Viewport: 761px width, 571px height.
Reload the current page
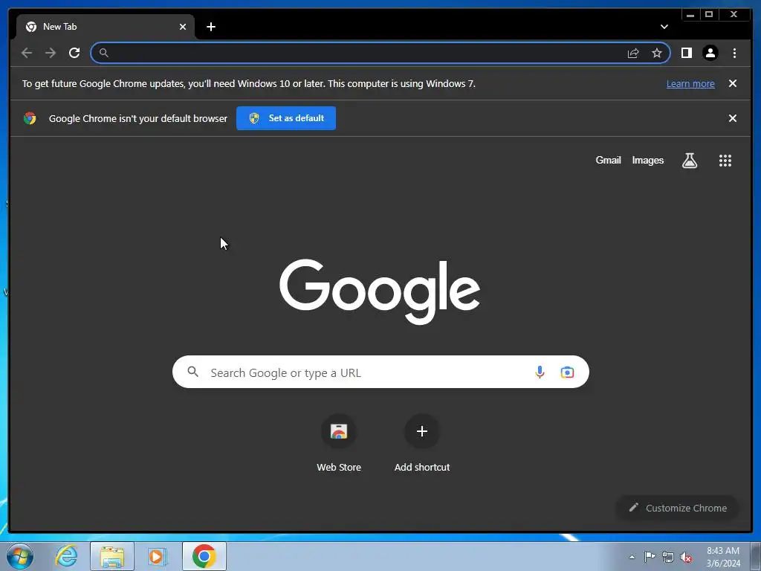tap(74, 53)
